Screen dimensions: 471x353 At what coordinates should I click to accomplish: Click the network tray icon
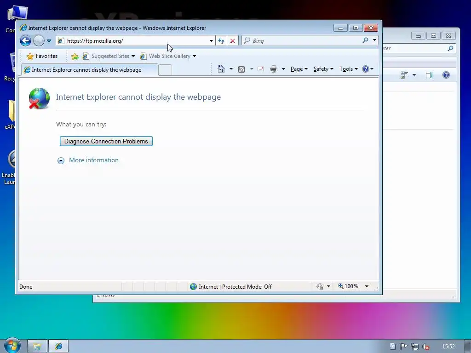pos(415,347)
